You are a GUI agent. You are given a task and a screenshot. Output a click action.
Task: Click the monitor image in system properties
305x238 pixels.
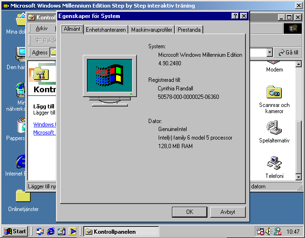(x=110, y=80)
